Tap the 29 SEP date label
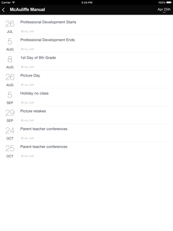 click(10, 115)
